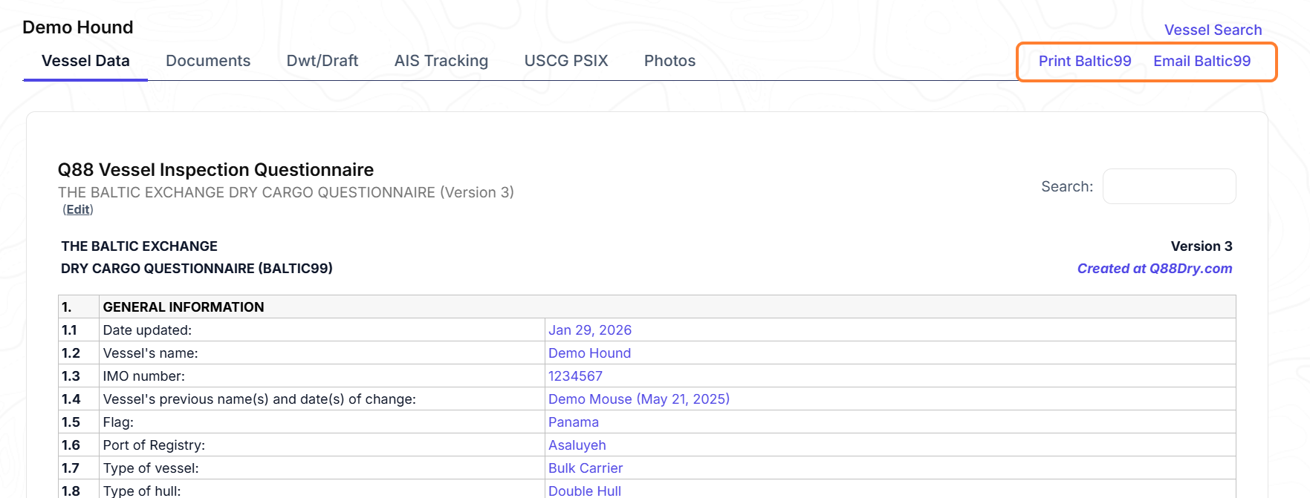Focus the Search input field

(1169, 186)
